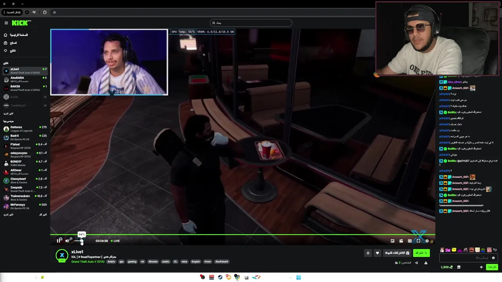The height and width of the screenshot is (282, 502).
Task: Open the xLive1 channel name link
Action: [x=77, y=252]
